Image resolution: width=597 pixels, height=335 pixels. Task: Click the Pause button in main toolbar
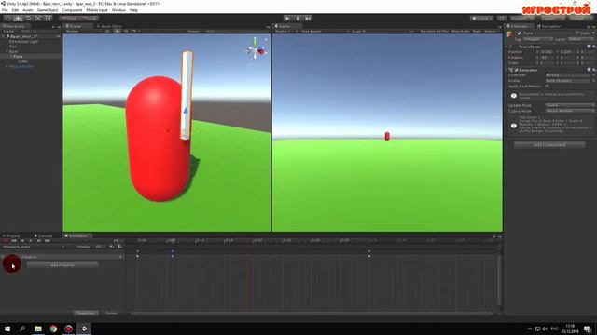point(298,19)
